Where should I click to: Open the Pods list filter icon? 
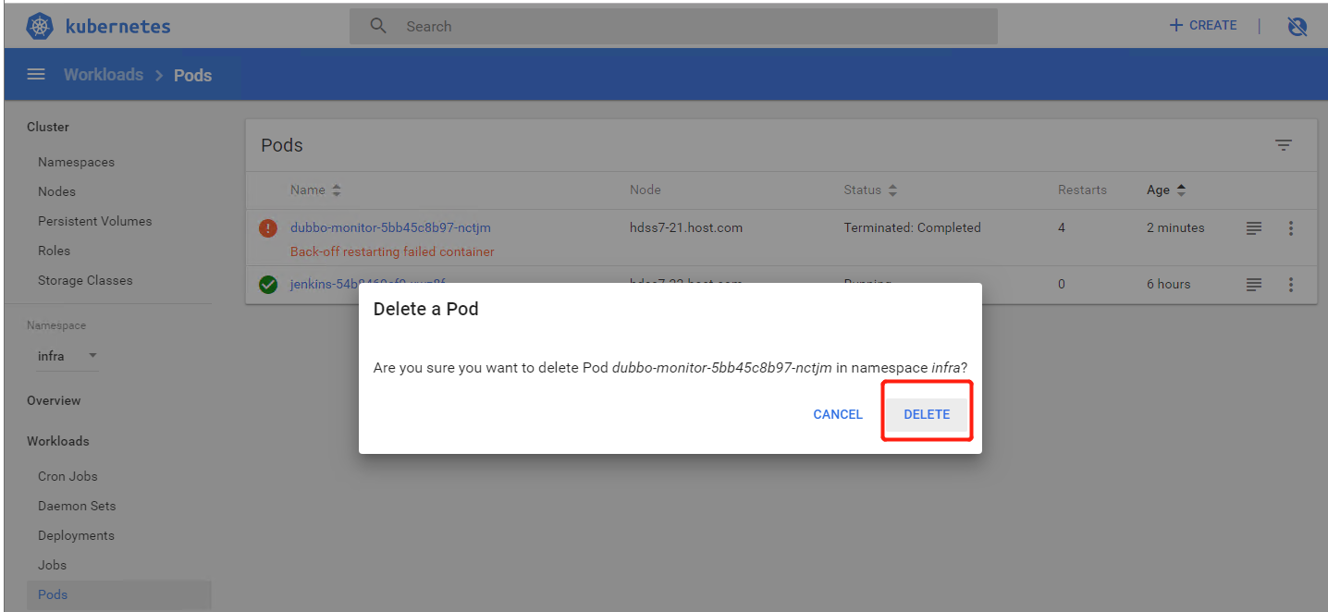[x=1283, y=145]
